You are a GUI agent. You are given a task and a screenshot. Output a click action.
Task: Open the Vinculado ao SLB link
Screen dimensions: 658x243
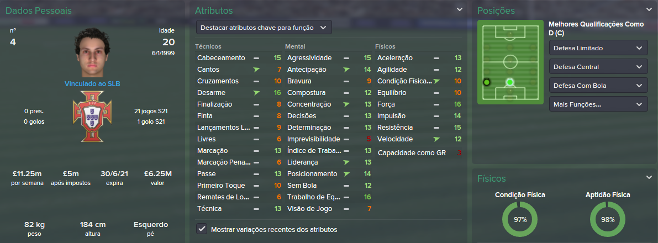92,84
